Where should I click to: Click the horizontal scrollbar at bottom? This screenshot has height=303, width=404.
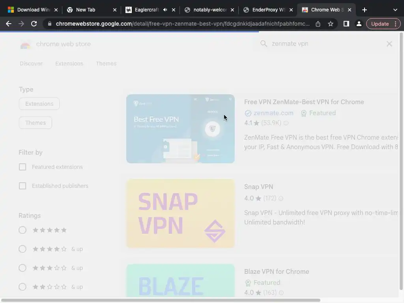[x=161, y=300]
